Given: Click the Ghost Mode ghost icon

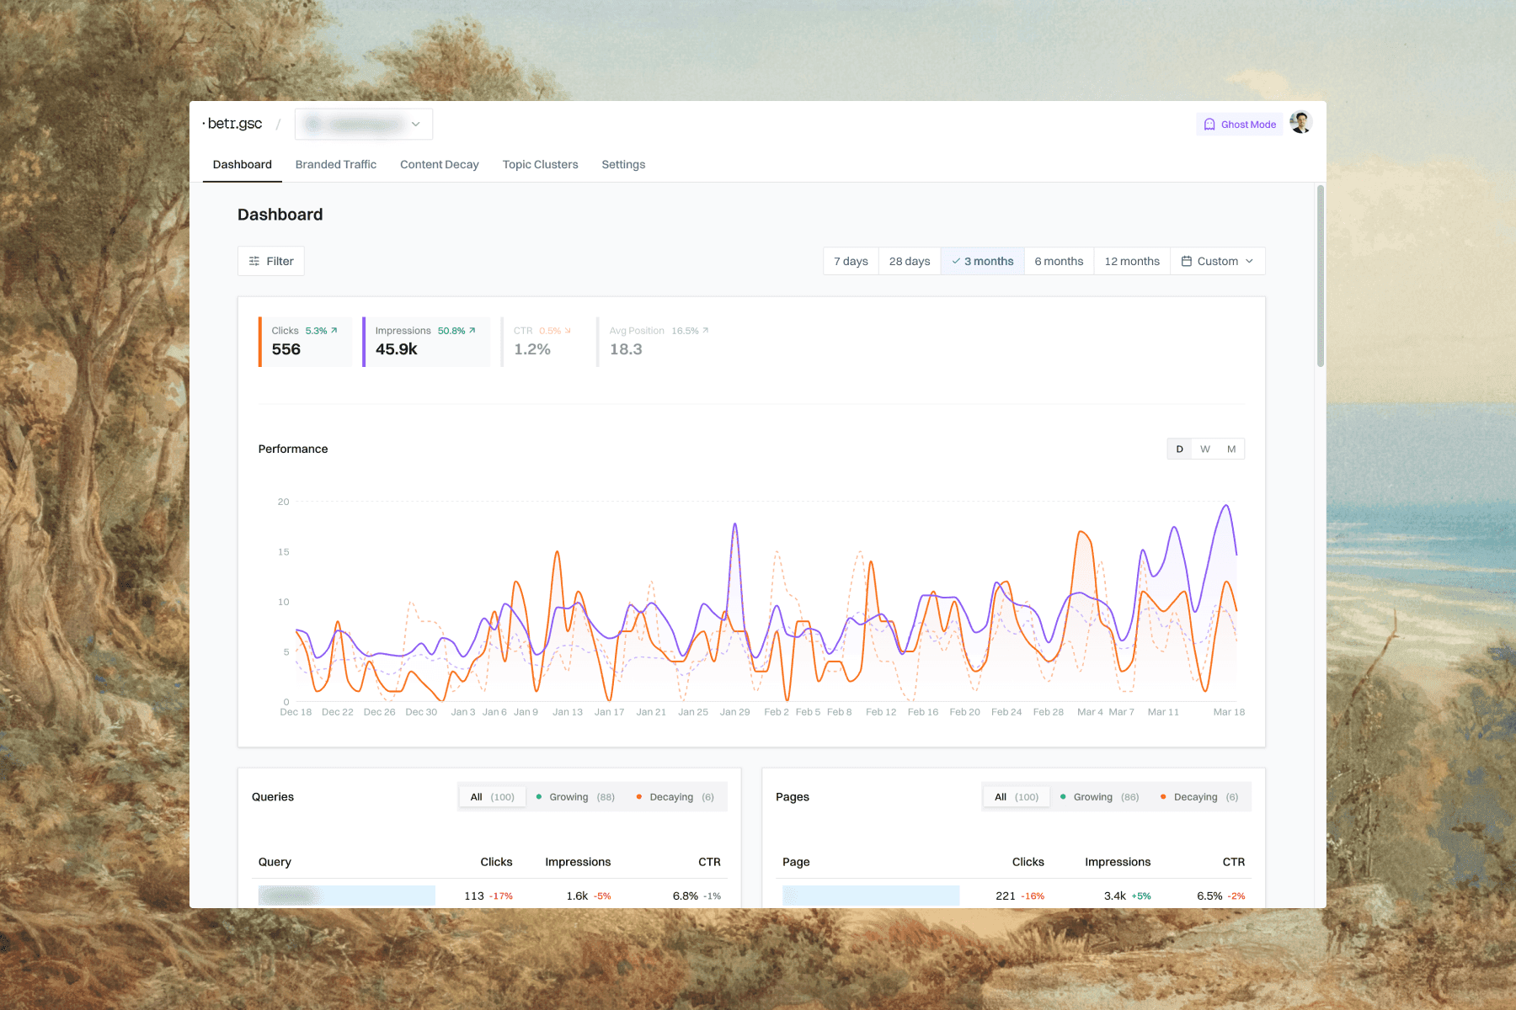Looking at the screenshot, I should click(1209, 124).
